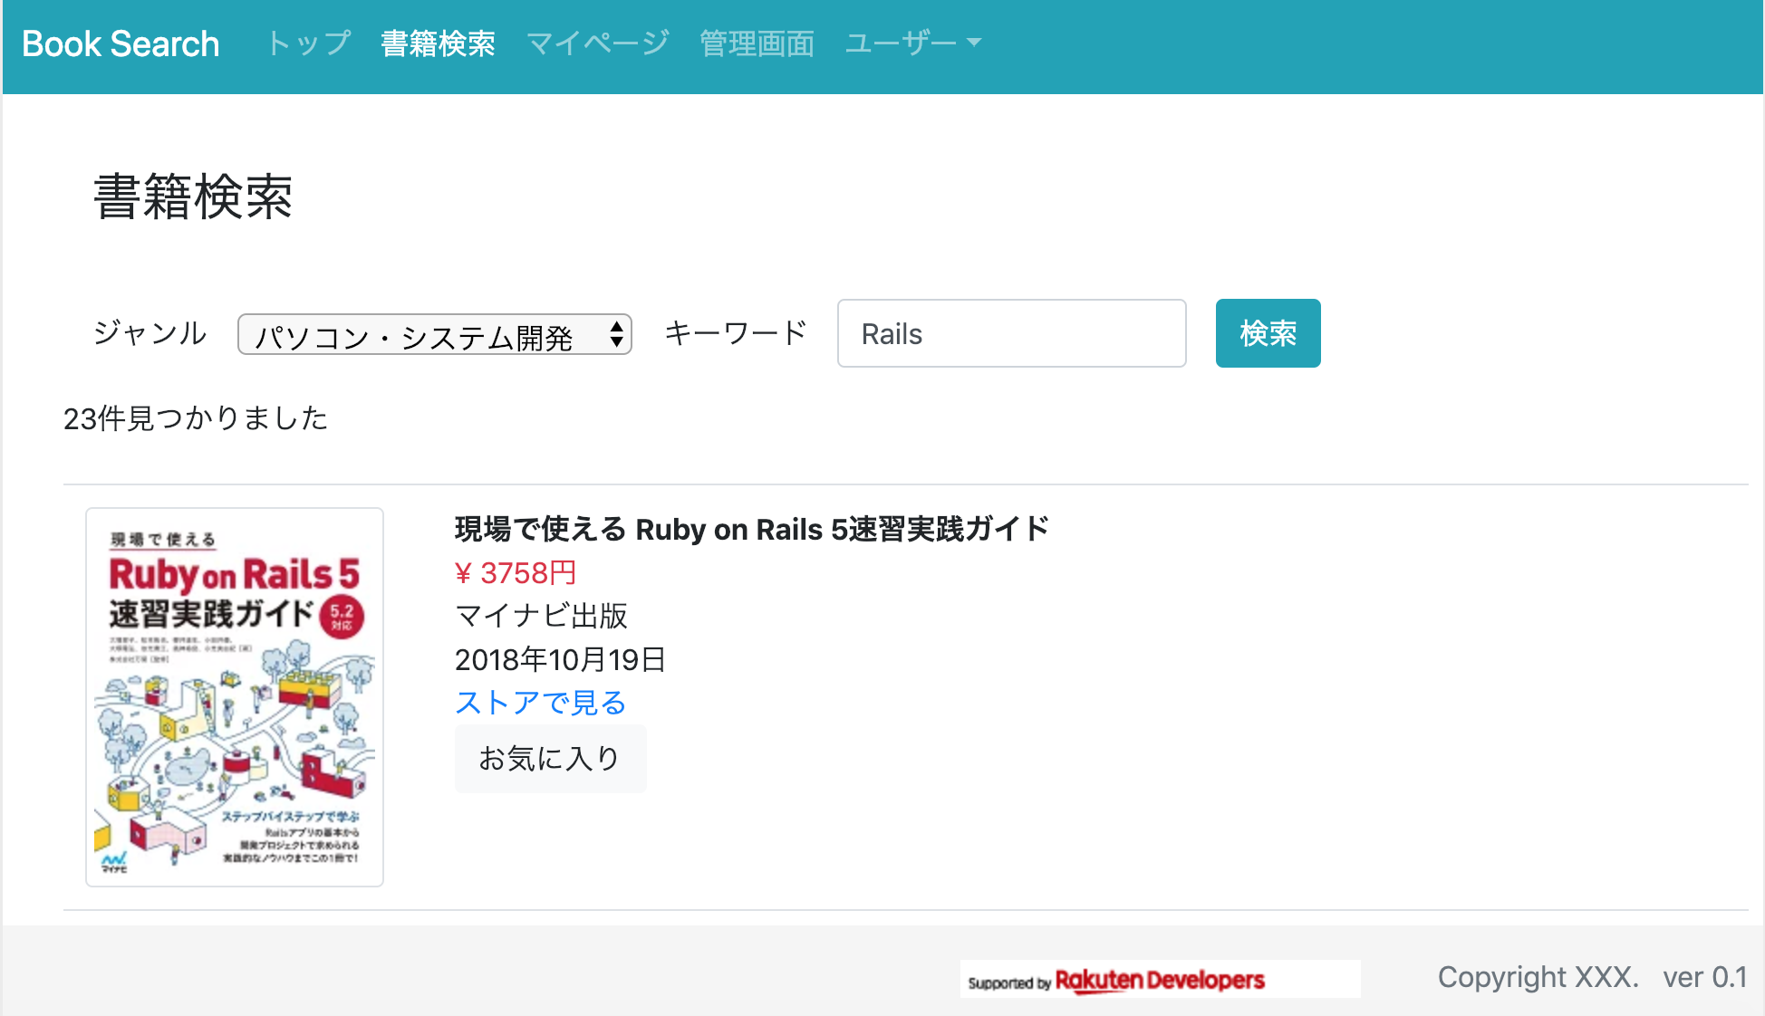The width and height of the screenshot is (1765, 1016).
Task: Open the マイページ section
Action: [x=597, y=41]
